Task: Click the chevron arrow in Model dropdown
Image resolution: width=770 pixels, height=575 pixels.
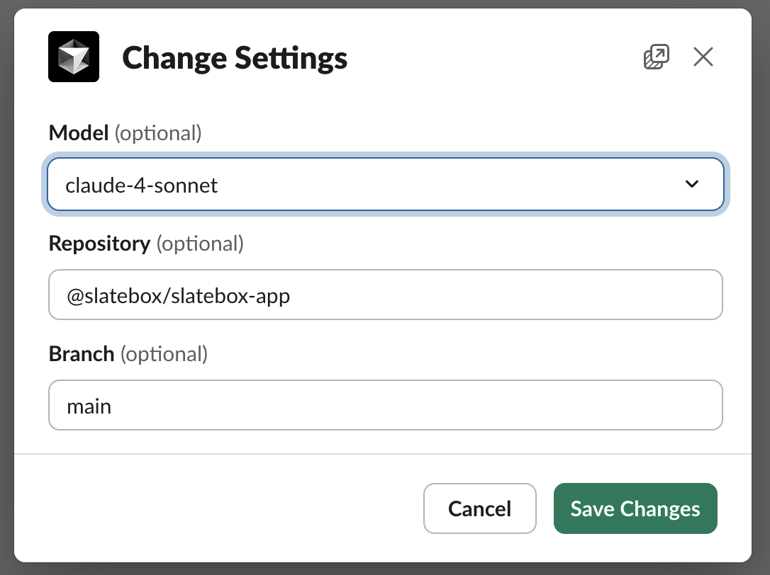Action: 692,185
